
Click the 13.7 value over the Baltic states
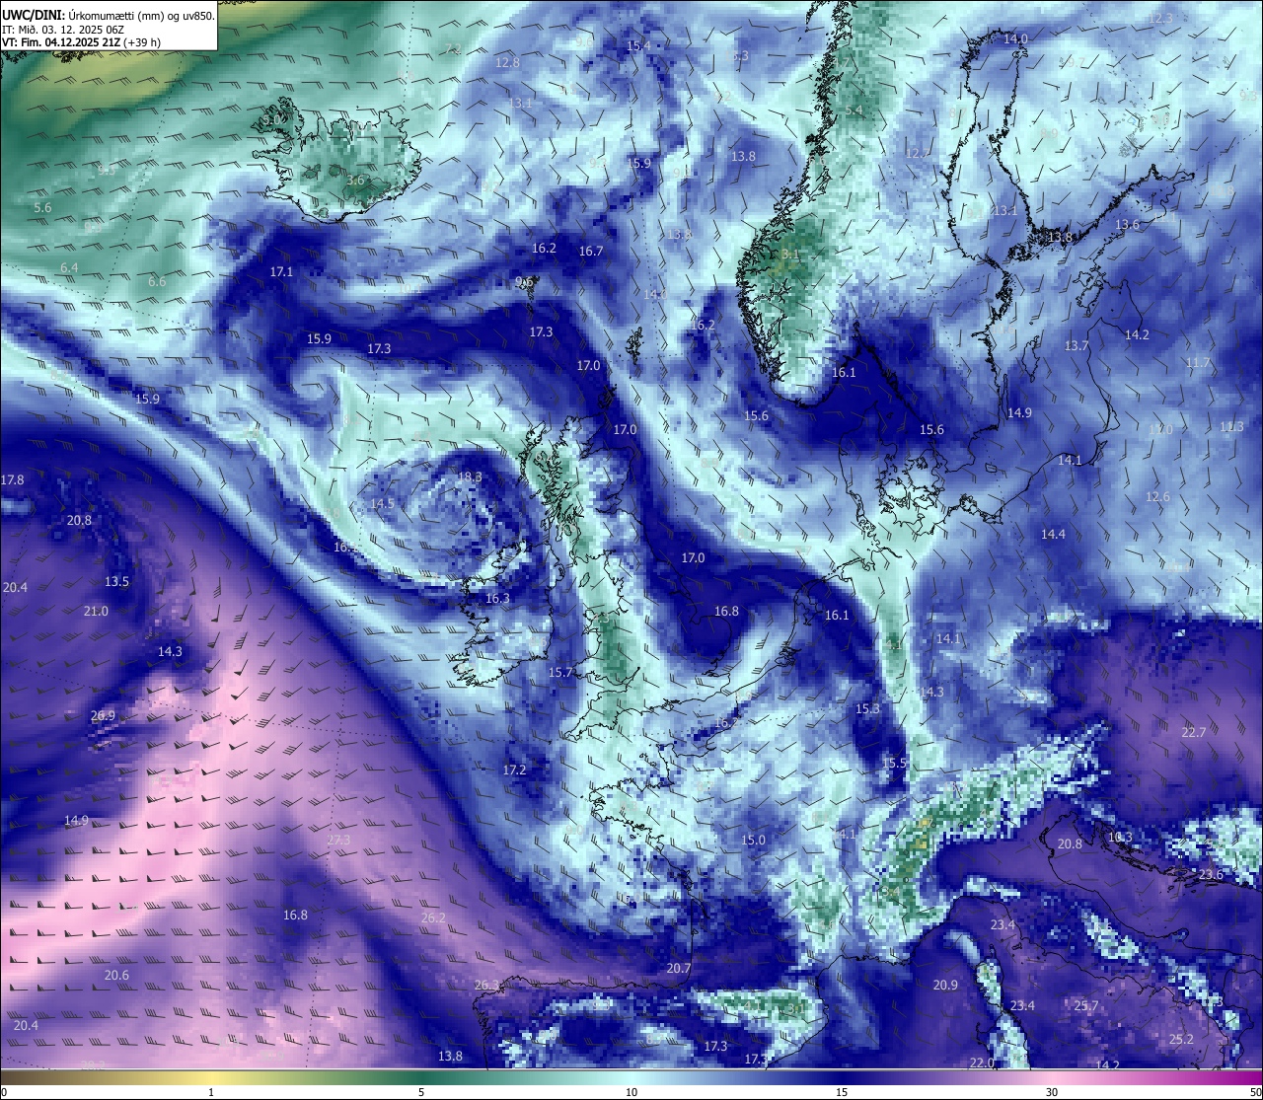1077,345
